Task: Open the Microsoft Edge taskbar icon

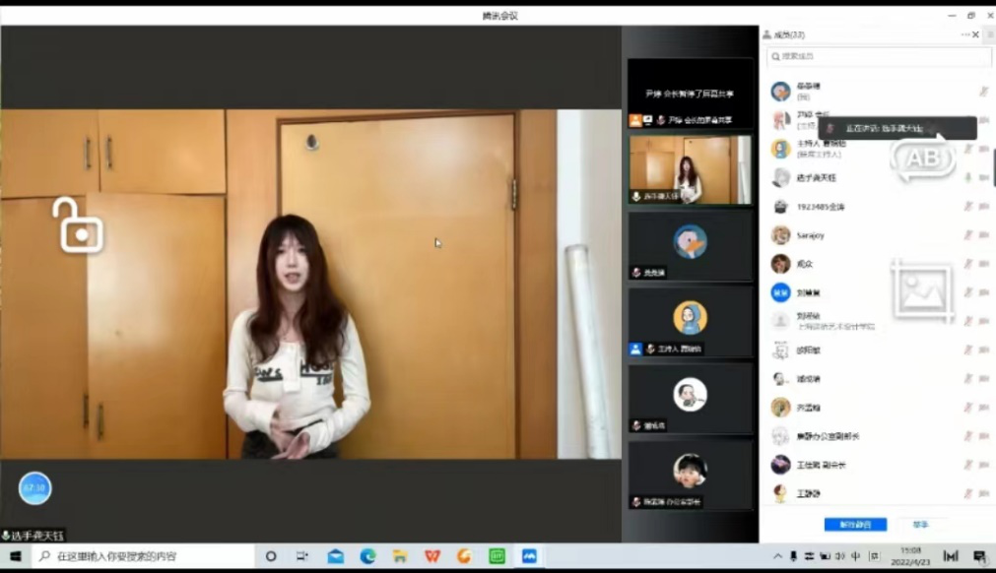Action: [367, 556]
